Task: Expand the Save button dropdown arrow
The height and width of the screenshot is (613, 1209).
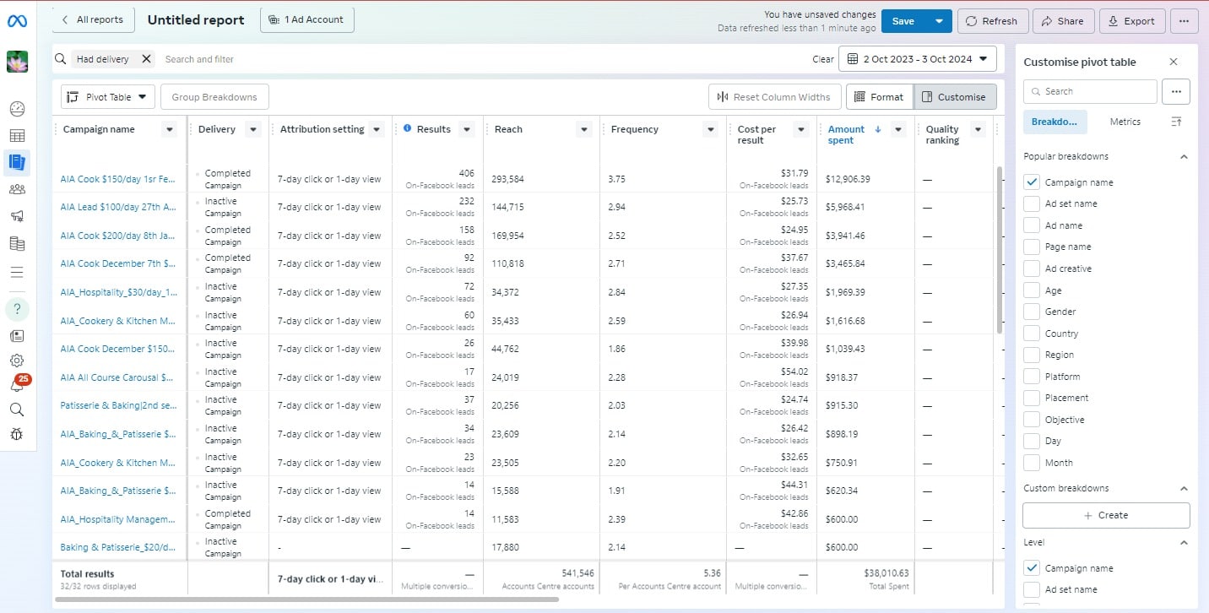Action: coord(939,21)
